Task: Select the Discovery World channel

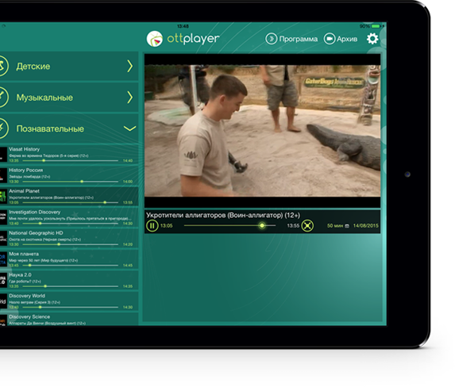Action: click(69, 301)
